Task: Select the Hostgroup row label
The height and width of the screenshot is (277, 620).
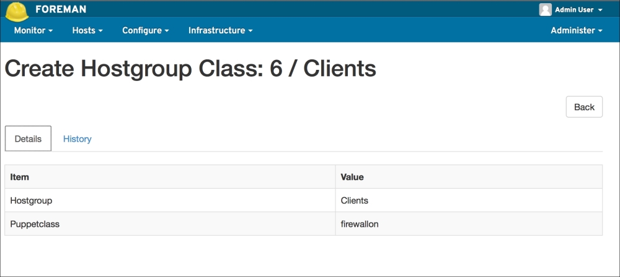Action: pos(31,200)
